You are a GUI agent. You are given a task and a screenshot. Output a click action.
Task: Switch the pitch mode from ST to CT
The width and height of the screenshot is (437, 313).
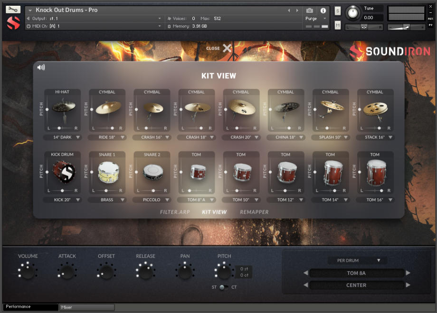pyautogui.click(x=223, y=287)
